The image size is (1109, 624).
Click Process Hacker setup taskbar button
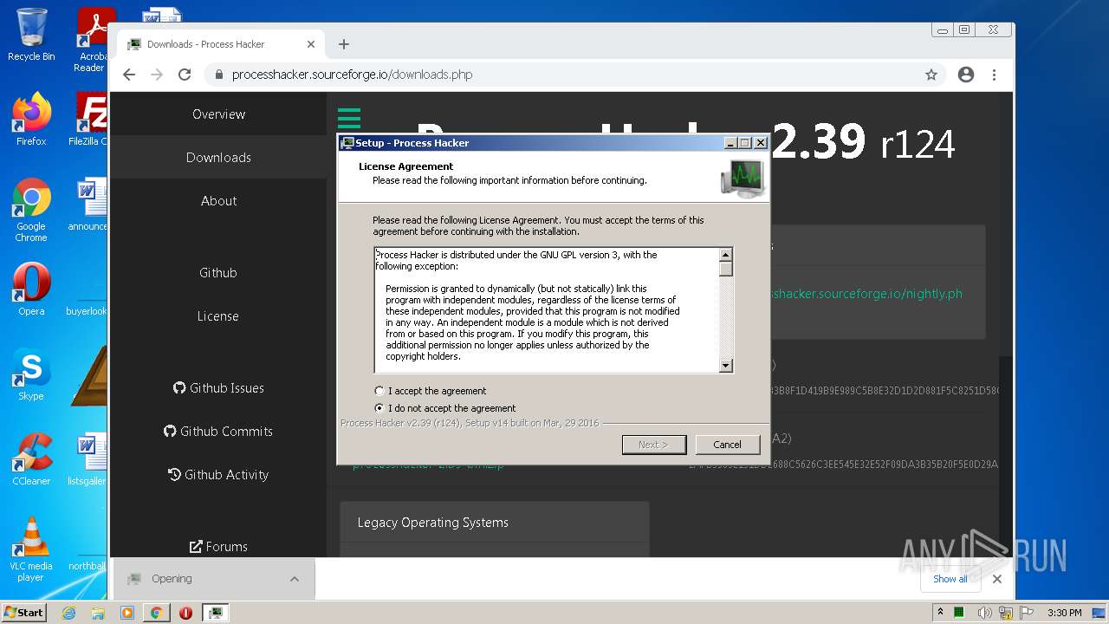215,613
